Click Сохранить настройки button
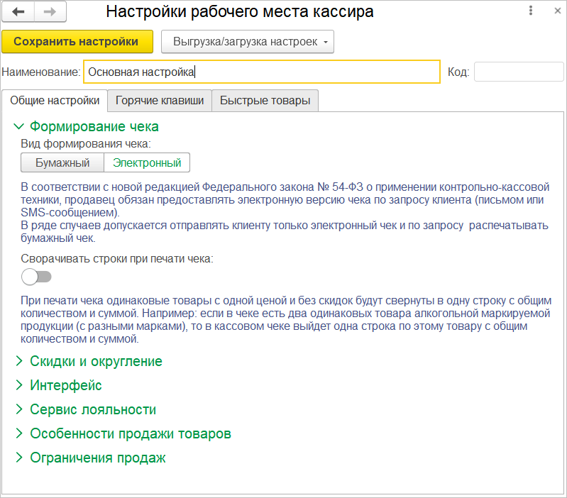Screen dimensions: 567x498 coord(77,42)
